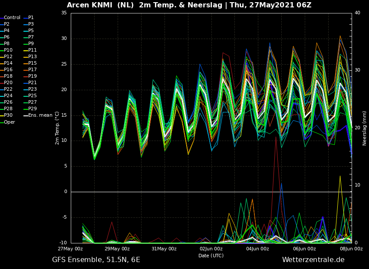The height and width of the screenshot is (269, 369).
Task: Click the P1 legend entry
Action: pyautogui.click(x=29, y=18)
